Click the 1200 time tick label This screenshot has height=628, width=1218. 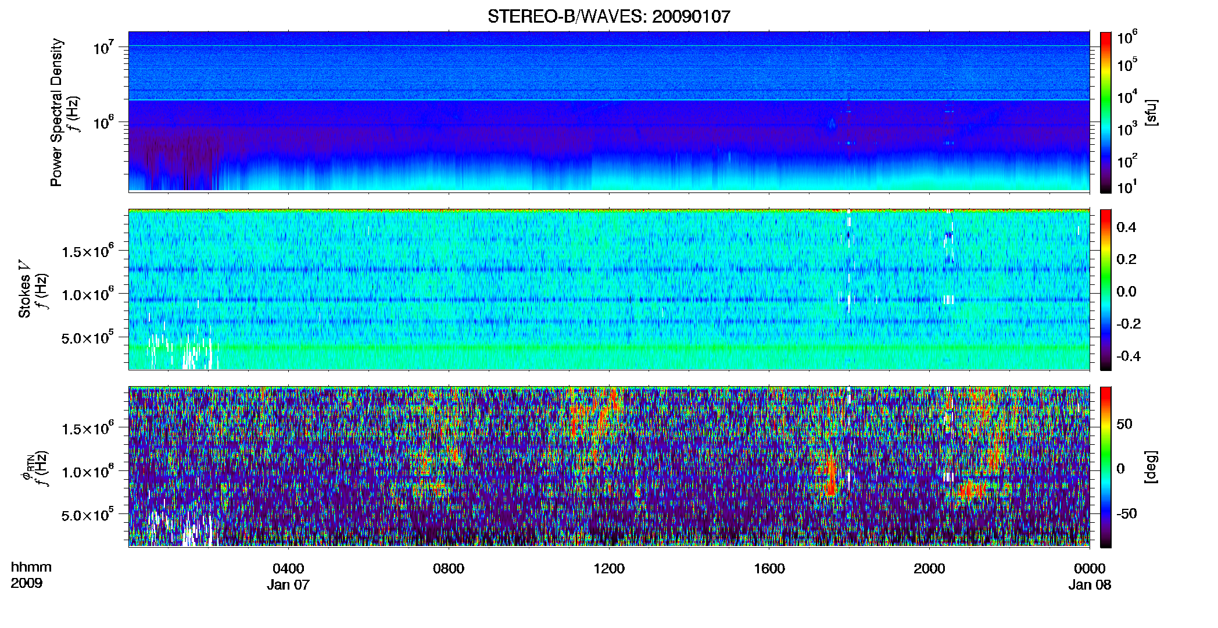(609, 569)
